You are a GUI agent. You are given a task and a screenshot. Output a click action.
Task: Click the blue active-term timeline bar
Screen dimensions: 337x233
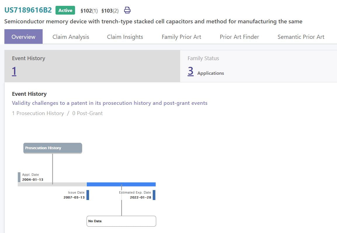pyautogui.click(x=121, y=185)
